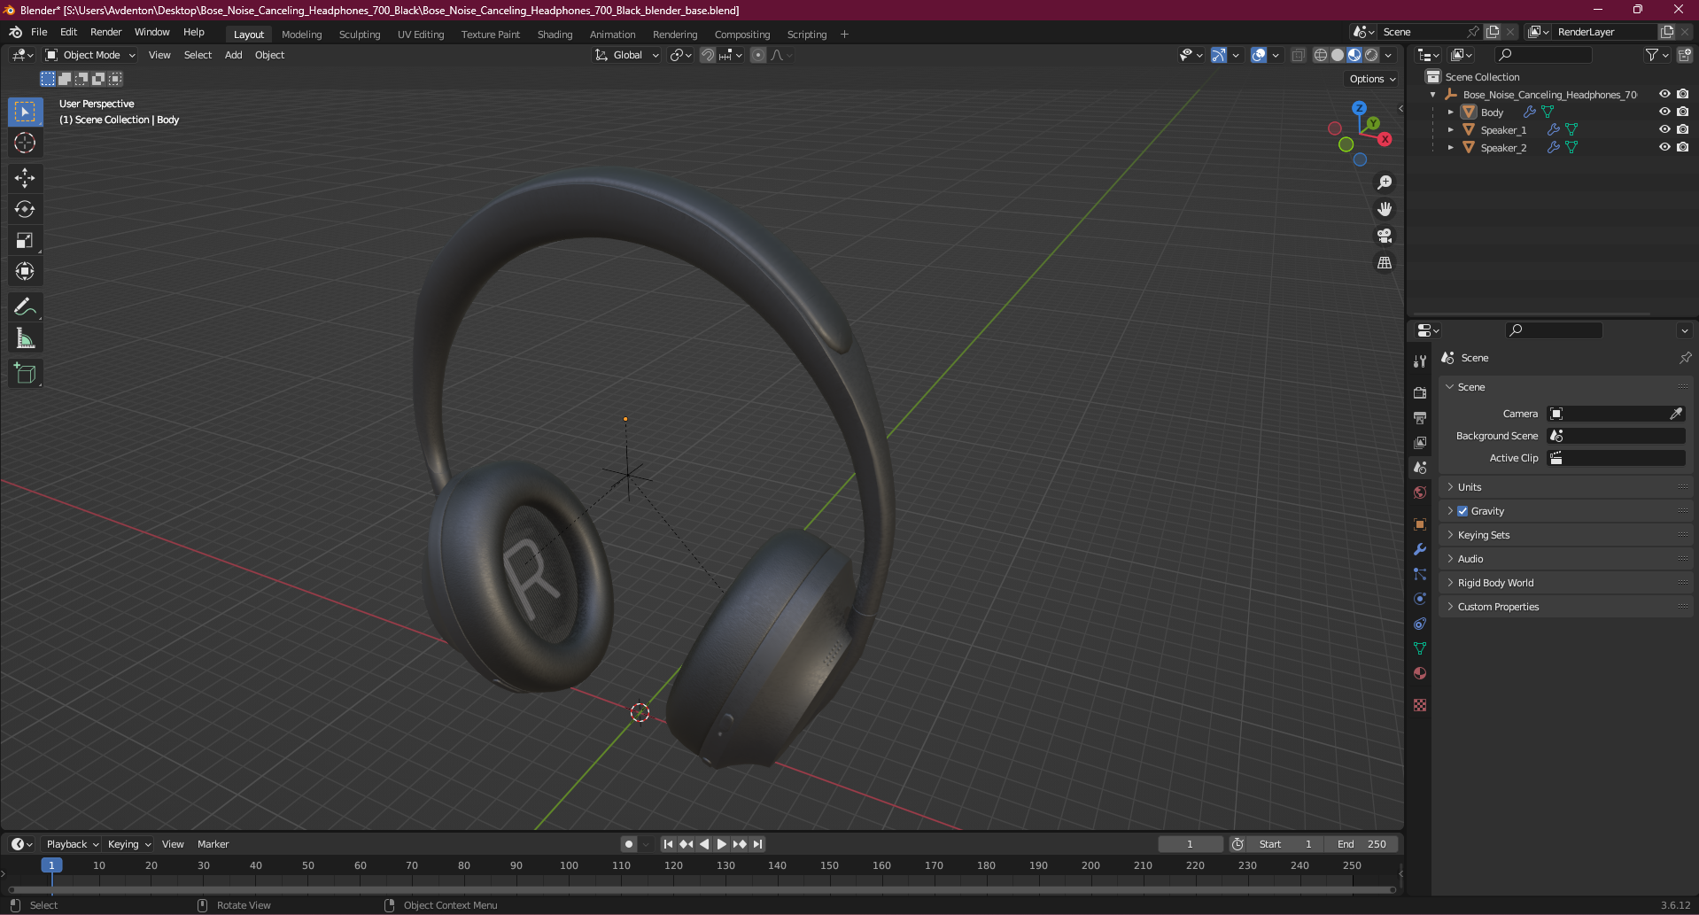This screenshot has height=915, width=1699.
Task: Choose the Move tool
Action: [x=25, y=178]
